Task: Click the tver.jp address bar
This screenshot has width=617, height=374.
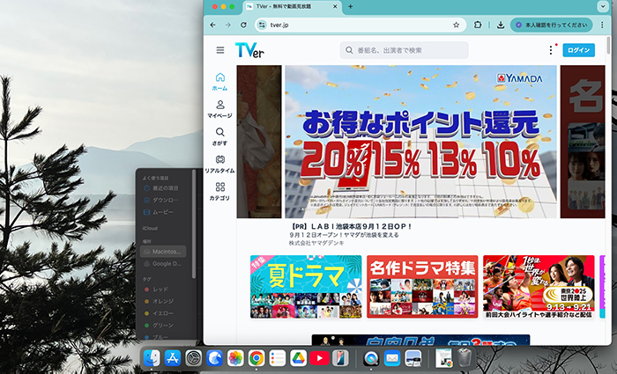Action: click(361, 26)
